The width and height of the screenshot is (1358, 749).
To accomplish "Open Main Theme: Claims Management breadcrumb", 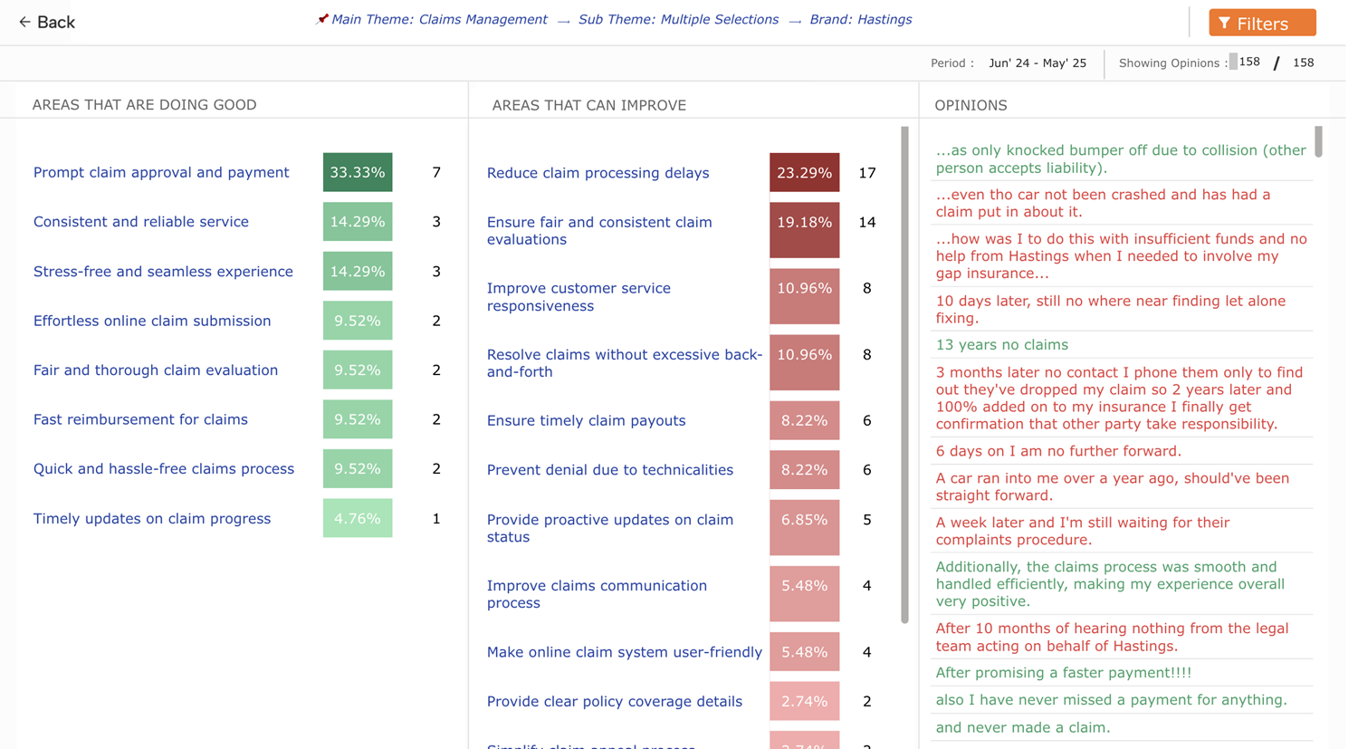I will pos(439,20).
